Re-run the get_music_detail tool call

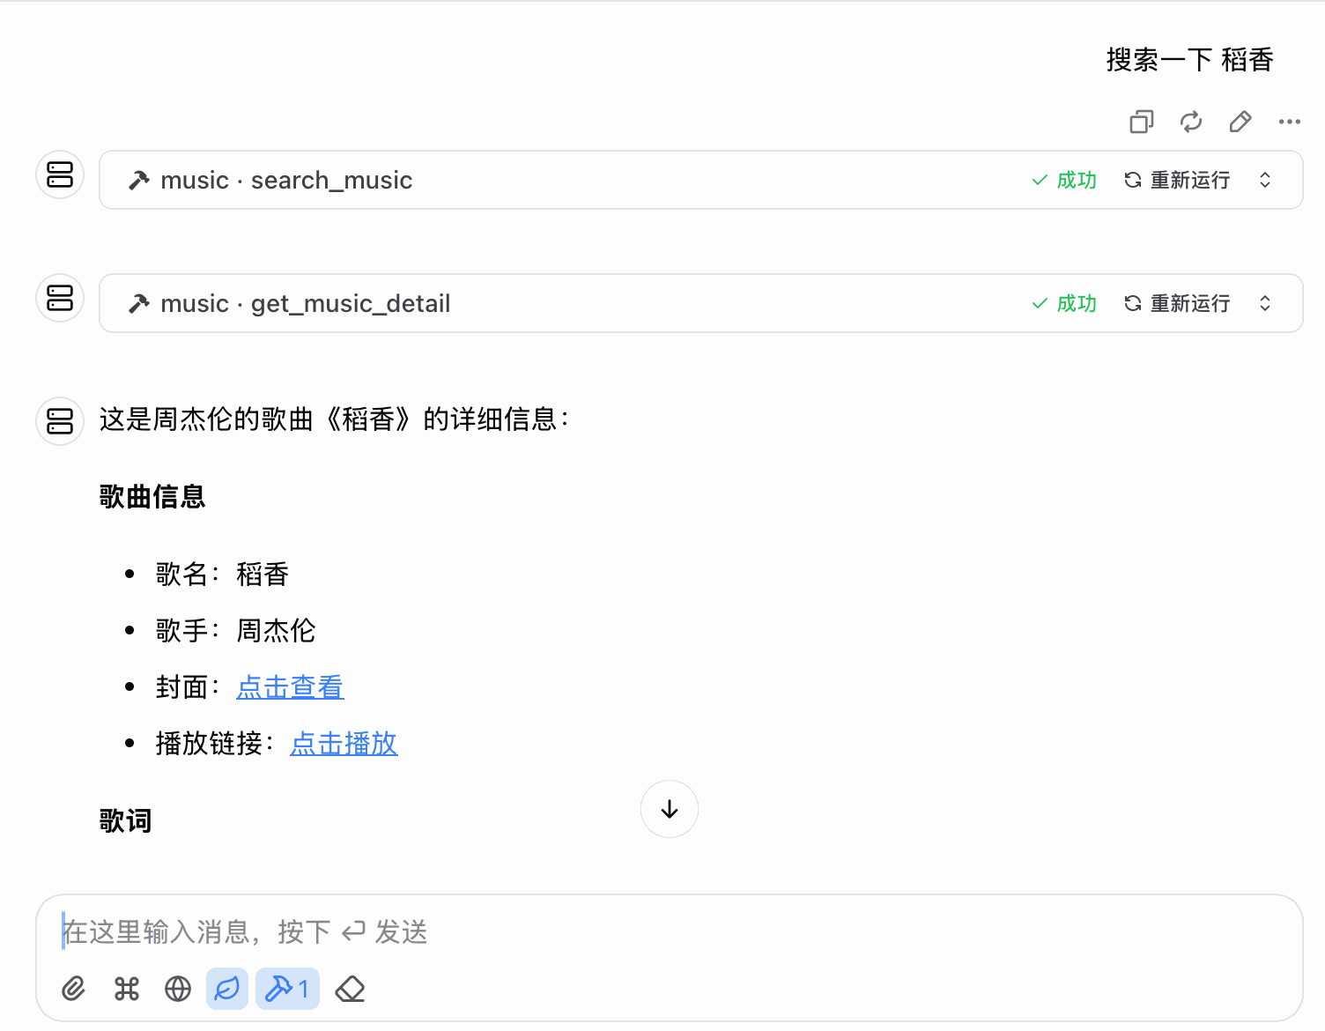(x=1177, y=304)
